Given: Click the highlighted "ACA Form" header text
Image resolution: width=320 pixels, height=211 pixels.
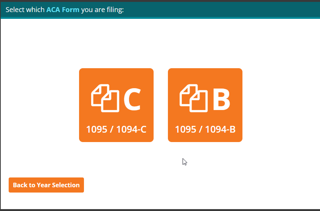Looking at the screenshot, I should 63,9.
